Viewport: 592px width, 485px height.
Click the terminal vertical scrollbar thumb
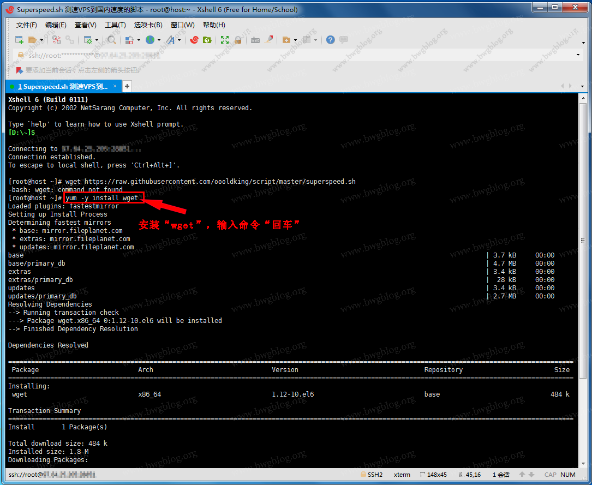pos(583,240)
